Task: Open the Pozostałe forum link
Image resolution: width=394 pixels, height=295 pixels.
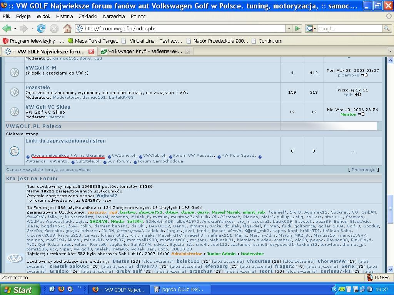Action: point(38,87)
